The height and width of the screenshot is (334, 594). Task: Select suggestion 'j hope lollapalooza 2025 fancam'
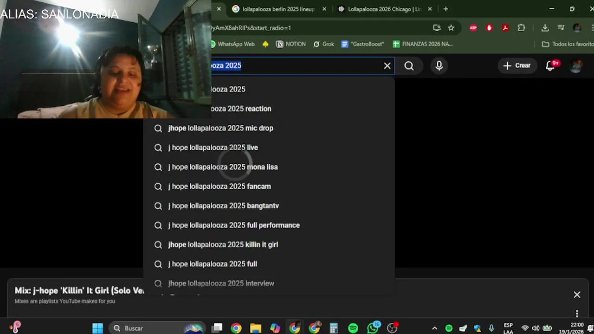click(x=269, y=186)
